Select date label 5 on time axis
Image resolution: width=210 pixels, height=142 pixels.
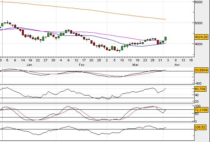point(114,60)
